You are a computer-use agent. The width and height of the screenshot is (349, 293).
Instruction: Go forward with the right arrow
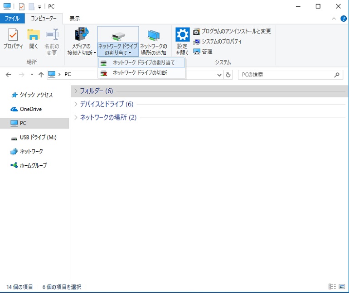22,75
